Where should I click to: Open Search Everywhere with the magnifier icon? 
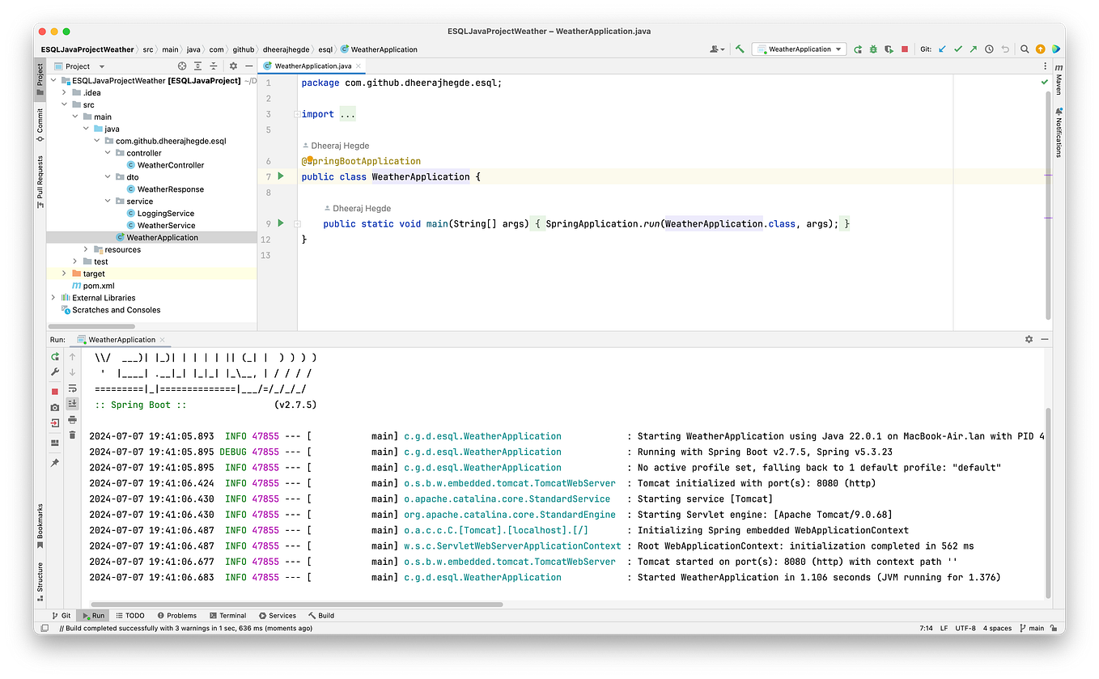1025,49
